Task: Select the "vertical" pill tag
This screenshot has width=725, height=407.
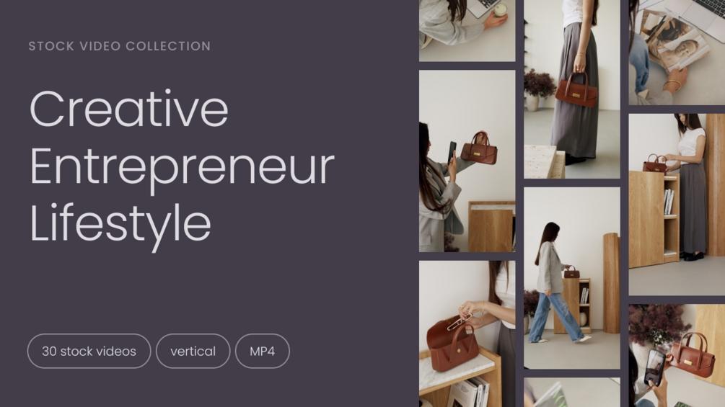Action: tap(193, 351)
